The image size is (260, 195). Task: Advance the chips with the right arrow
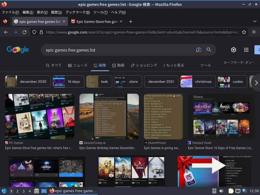256,83
